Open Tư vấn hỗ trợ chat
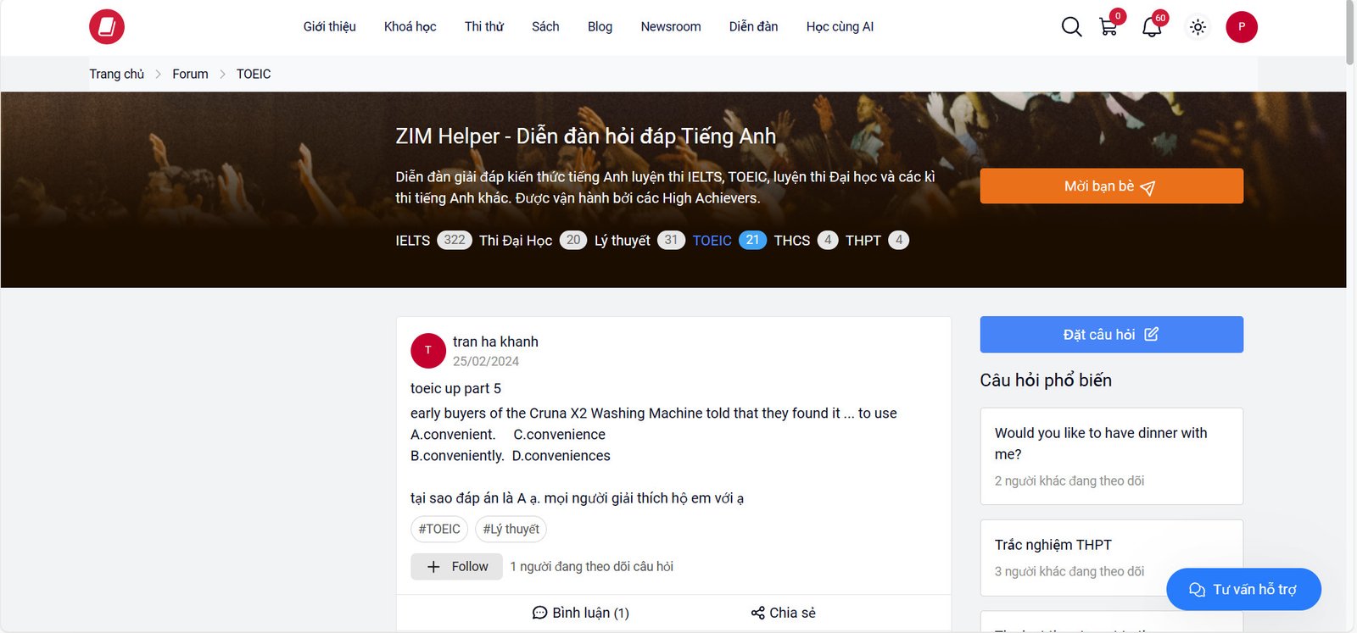 (x=1243, y=590)
